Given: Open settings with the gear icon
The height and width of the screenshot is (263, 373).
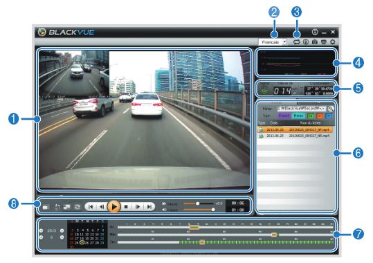Looking at the screenshot, I should (333, 42).
